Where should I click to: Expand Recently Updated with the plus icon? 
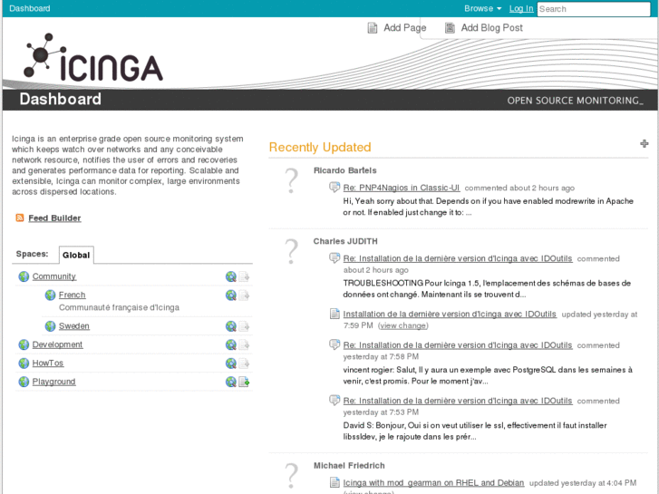(644, 144)
